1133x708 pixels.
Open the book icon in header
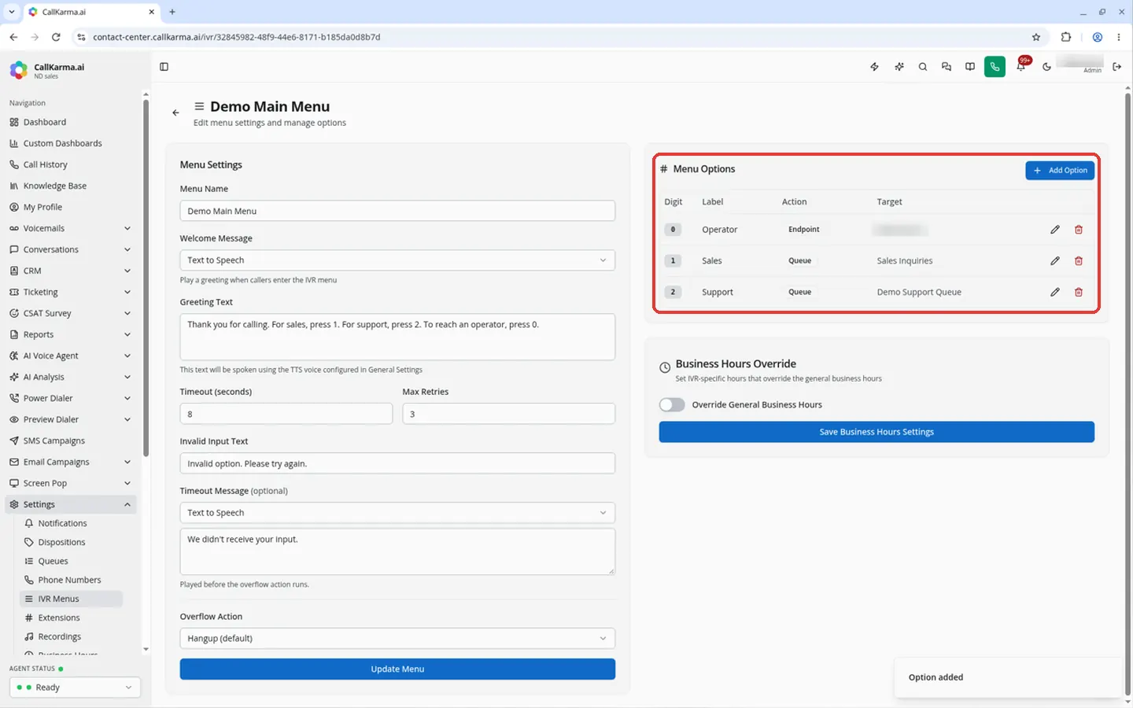point(970,67)
